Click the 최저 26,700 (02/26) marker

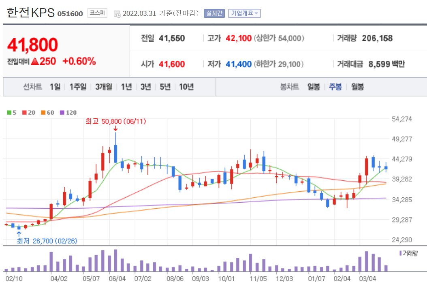pos(47,241)
